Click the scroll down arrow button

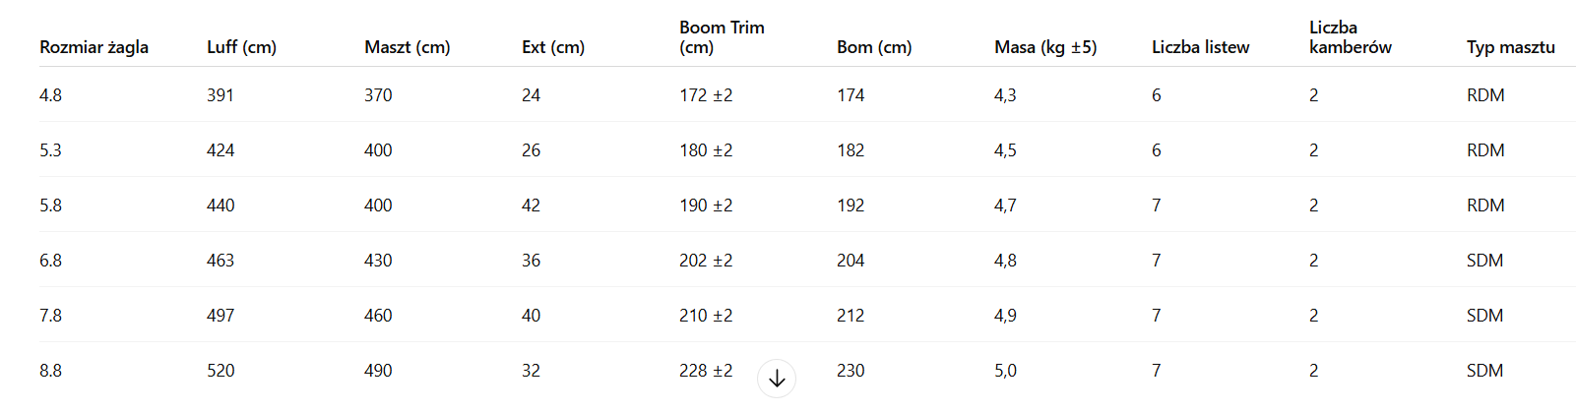777,379
